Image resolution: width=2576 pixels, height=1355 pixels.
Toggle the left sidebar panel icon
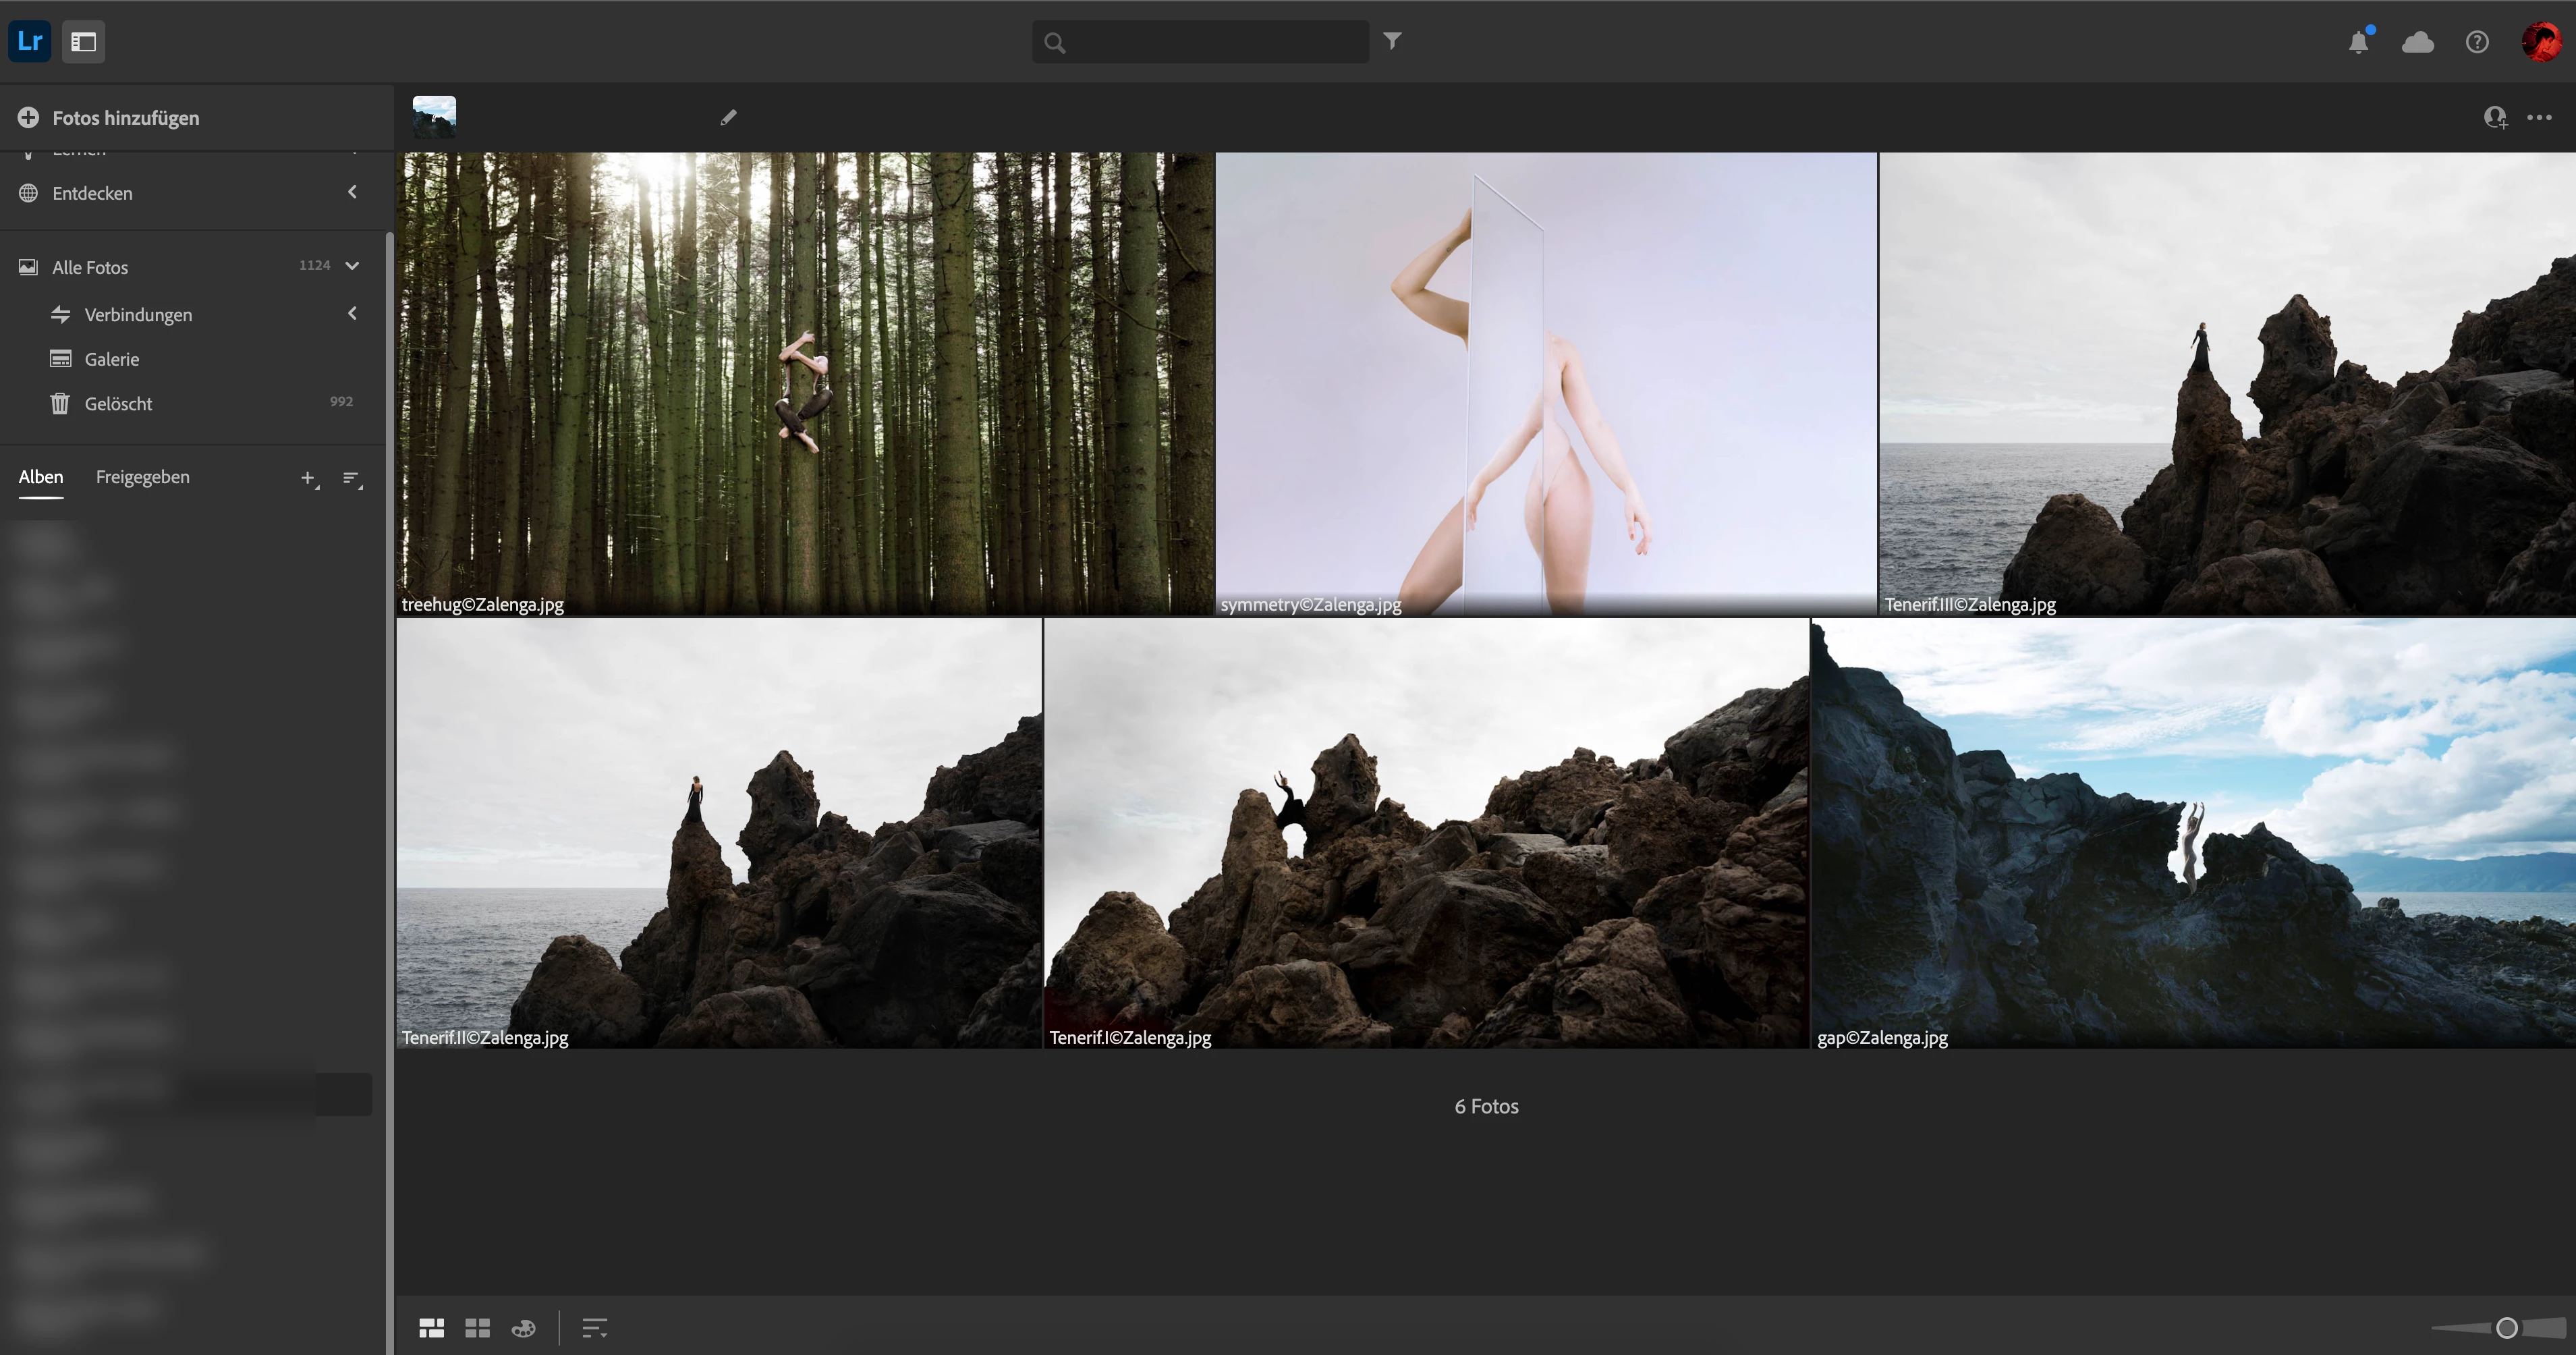tap(84, 42)
